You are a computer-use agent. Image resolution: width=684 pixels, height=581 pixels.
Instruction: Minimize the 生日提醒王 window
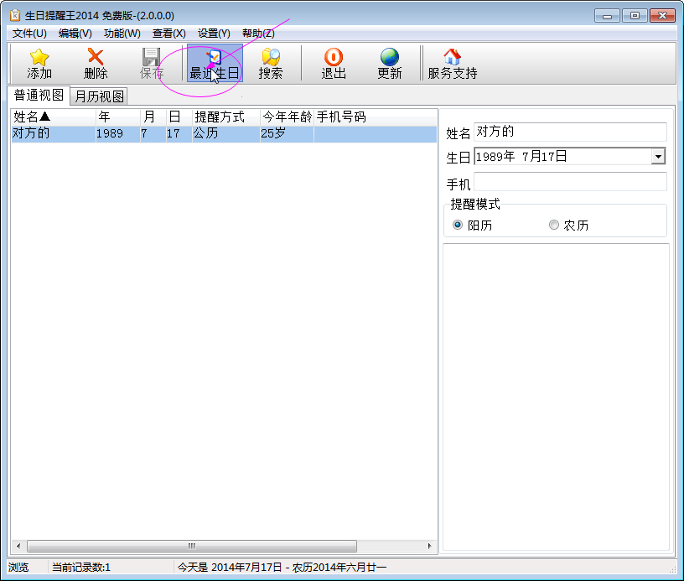click(607, 16)
